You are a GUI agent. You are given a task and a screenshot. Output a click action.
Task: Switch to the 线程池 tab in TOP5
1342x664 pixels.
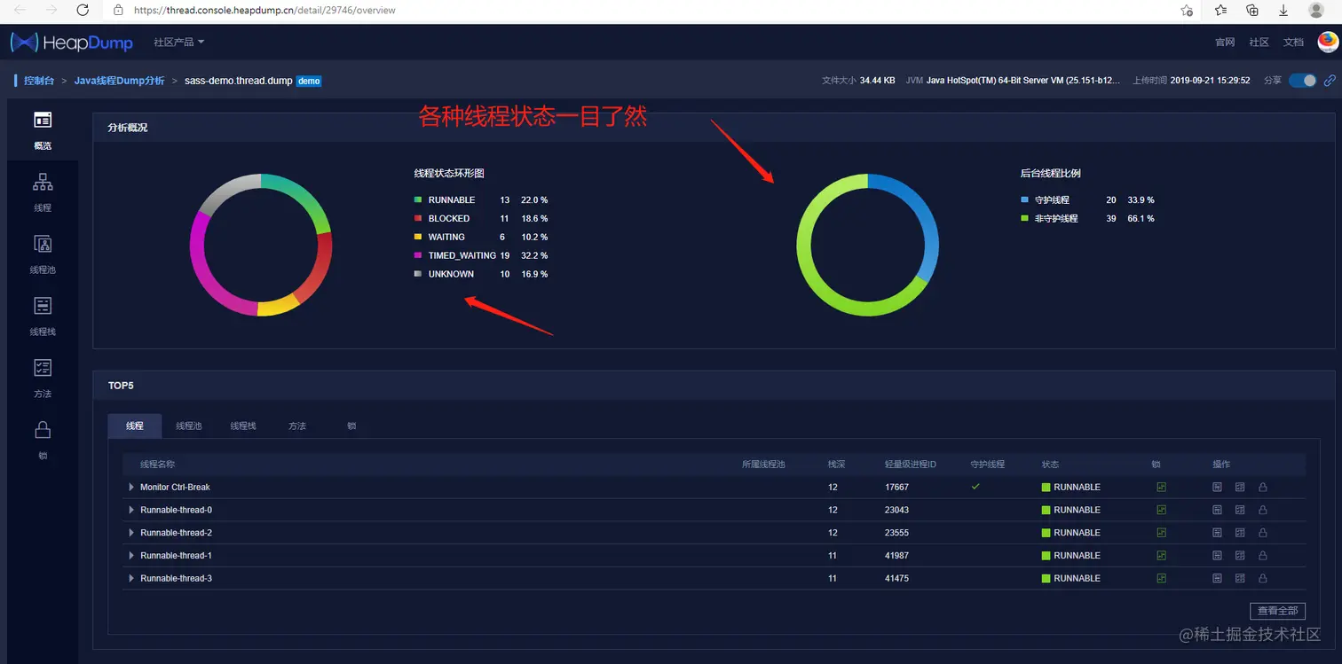[188, 426]
